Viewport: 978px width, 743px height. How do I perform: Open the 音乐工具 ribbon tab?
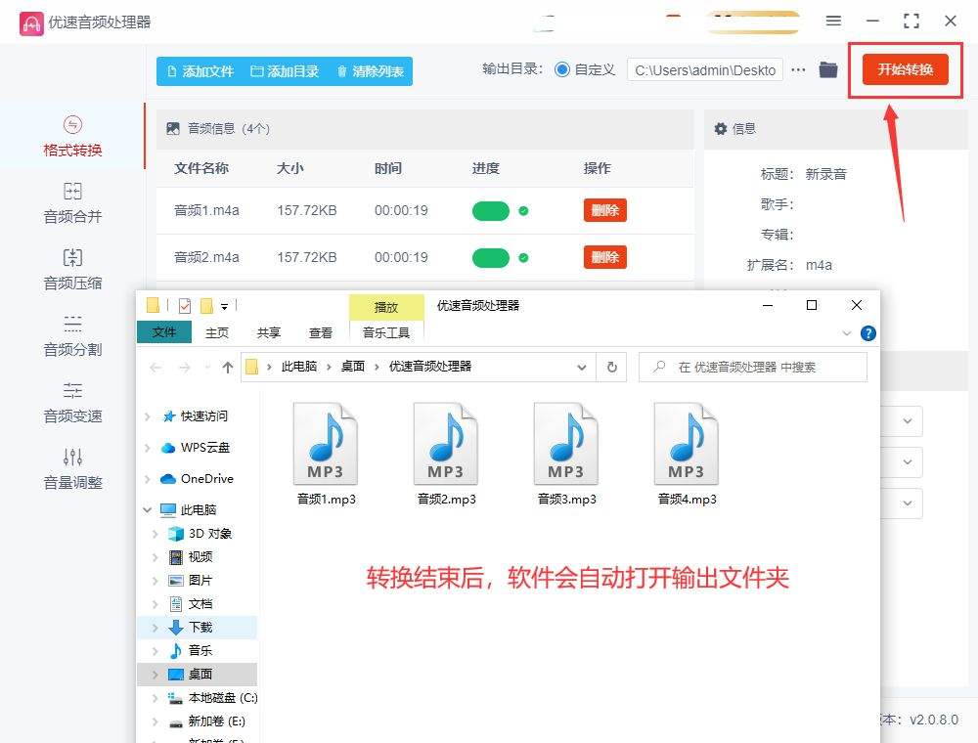[x=386, y=332]
